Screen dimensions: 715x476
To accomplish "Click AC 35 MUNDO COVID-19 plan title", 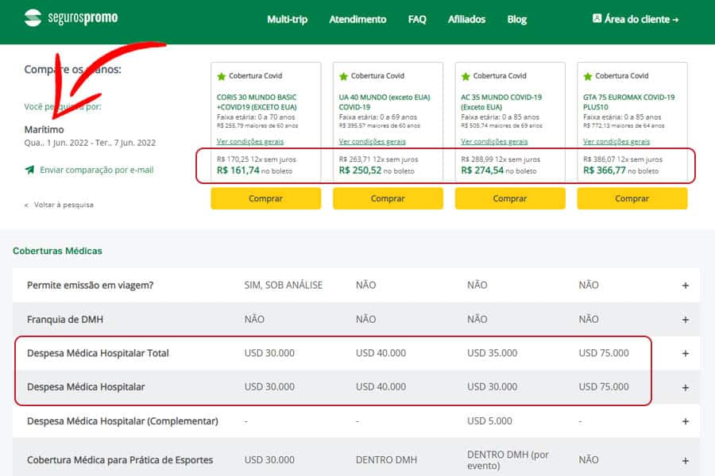I will [501, 102].
